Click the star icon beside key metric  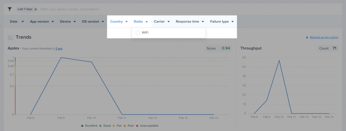click(x=307, y=38)
